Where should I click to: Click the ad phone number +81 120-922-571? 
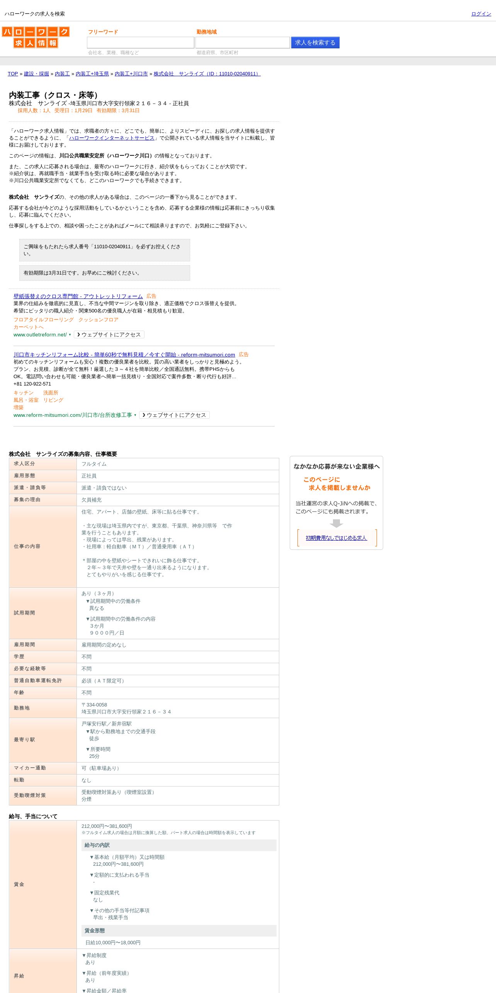[32, 384]
